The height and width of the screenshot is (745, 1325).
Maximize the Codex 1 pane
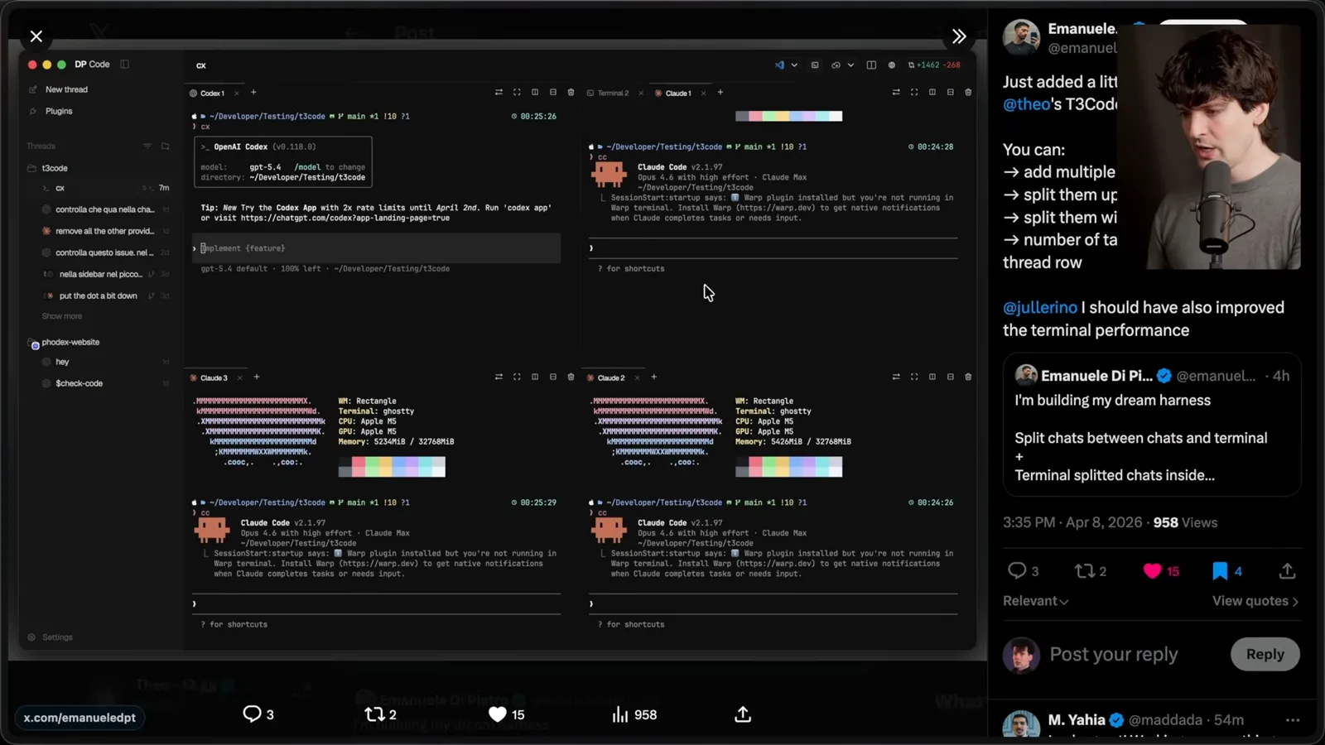[x=517, y=93]
